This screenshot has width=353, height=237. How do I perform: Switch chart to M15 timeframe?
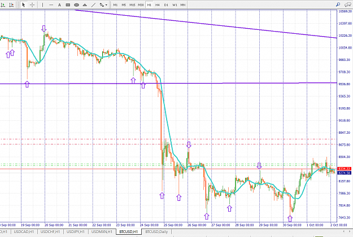point(132,5)
